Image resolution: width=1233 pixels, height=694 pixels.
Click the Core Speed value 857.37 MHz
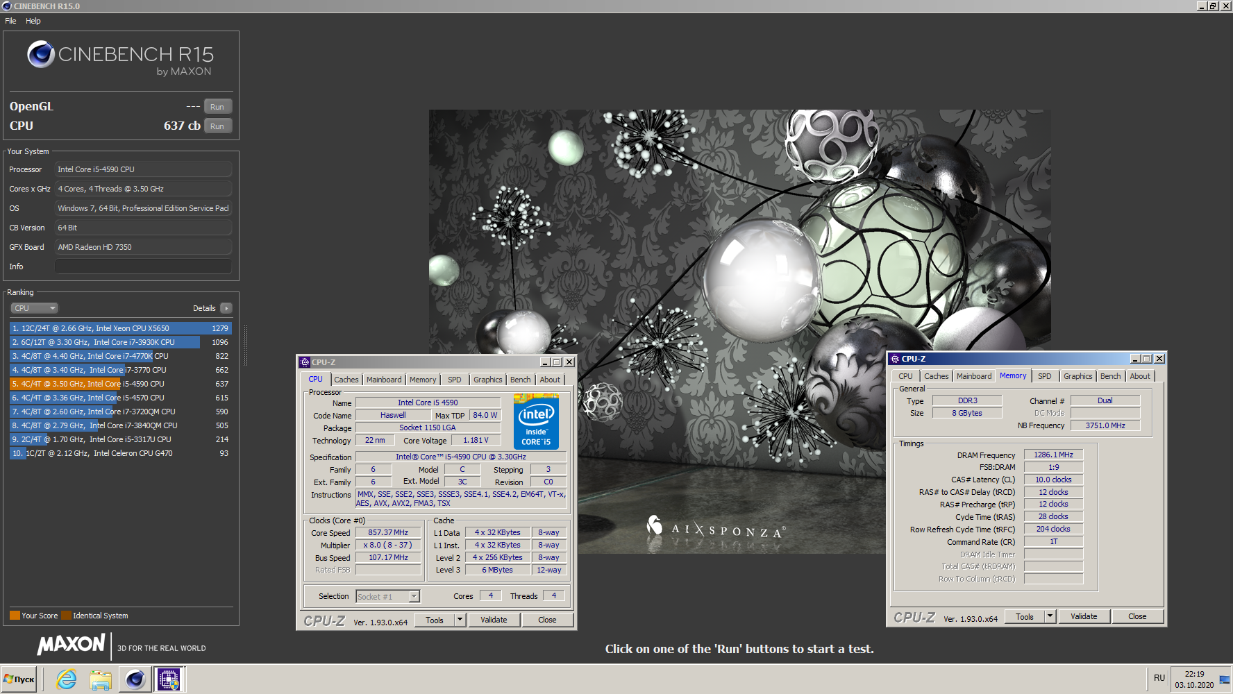tap(388, 533)
